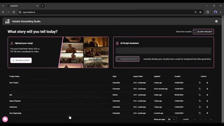Duplicate the New Beginnings project

tap(200, 113)
